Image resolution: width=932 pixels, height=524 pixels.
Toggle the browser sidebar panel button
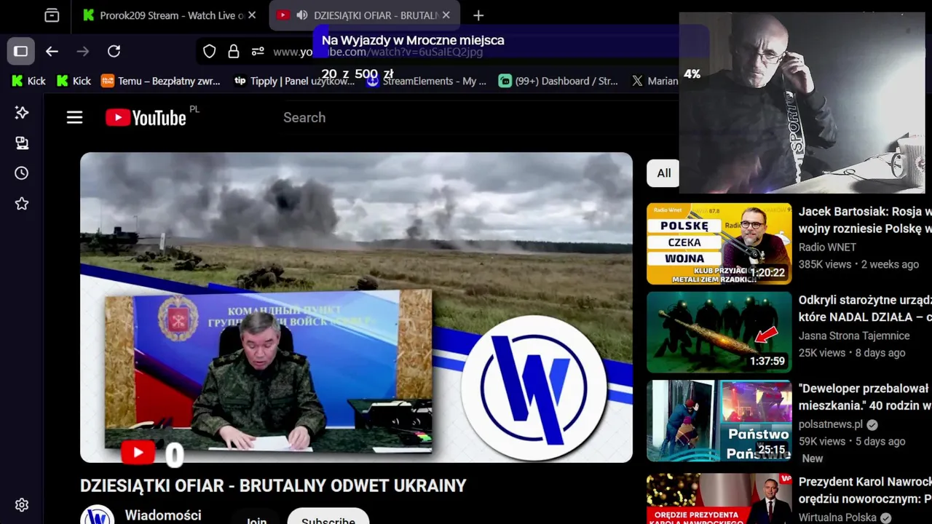(x=21, y=51)
